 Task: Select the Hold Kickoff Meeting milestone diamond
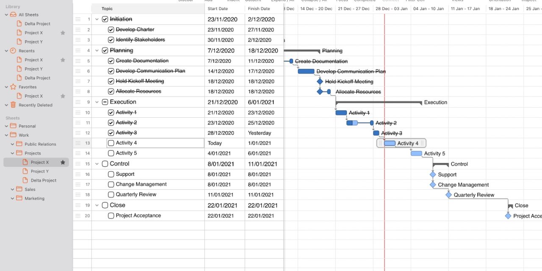[320, 82]
